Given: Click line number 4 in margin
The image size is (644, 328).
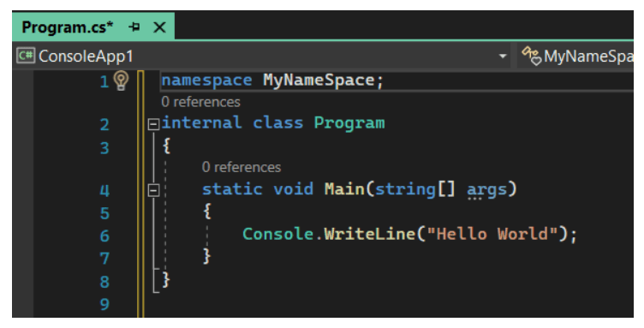Looking at the screenshot, I should tap(104, 190).
